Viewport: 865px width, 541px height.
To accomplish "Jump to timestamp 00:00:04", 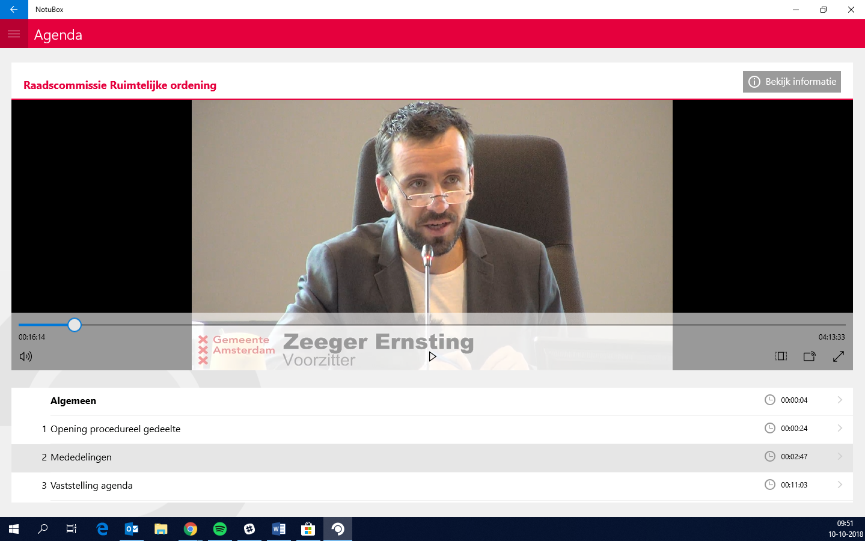I will pyautogui.click(x=794, y=400).
